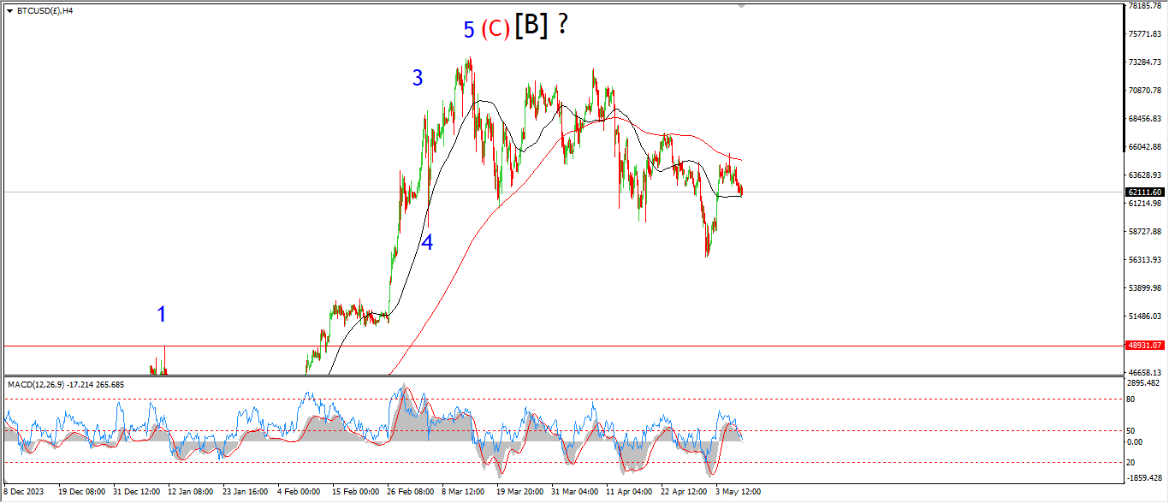Select the blue wave label 4

click(426, 243)
